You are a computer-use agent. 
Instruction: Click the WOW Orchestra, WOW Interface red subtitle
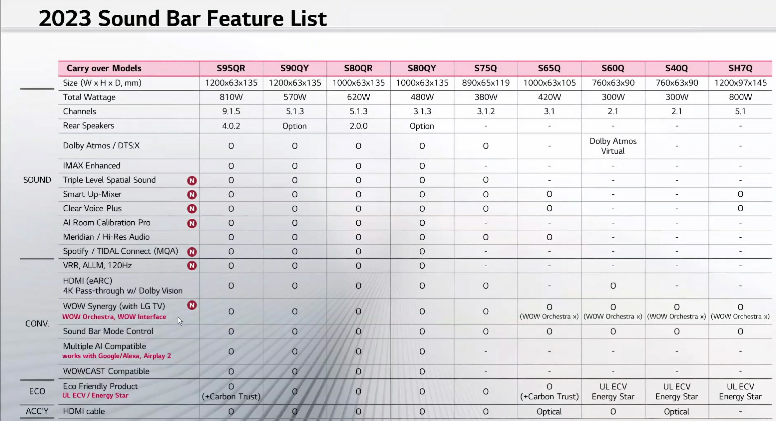point(114,317)
